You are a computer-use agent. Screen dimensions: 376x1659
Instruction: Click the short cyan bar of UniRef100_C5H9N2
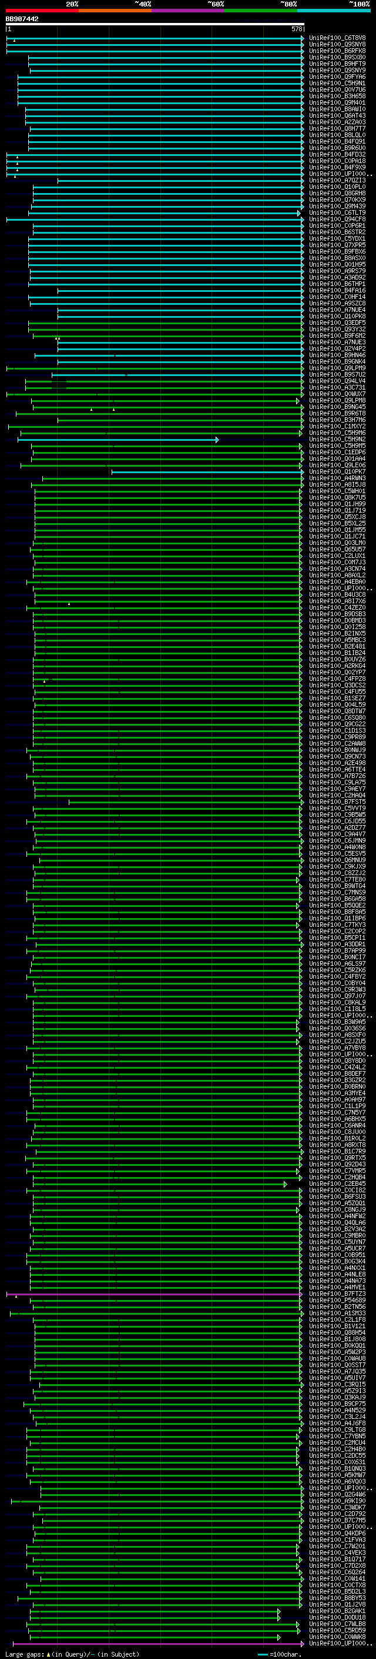pos(117,440)
